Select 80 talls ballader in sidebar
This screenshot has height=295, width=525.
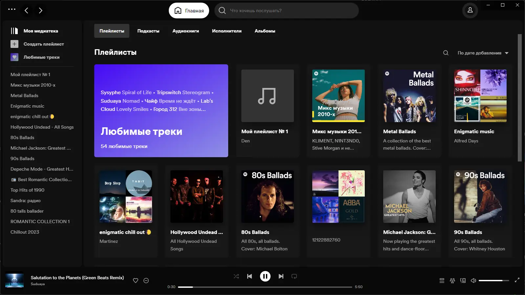tap(27, 211)
